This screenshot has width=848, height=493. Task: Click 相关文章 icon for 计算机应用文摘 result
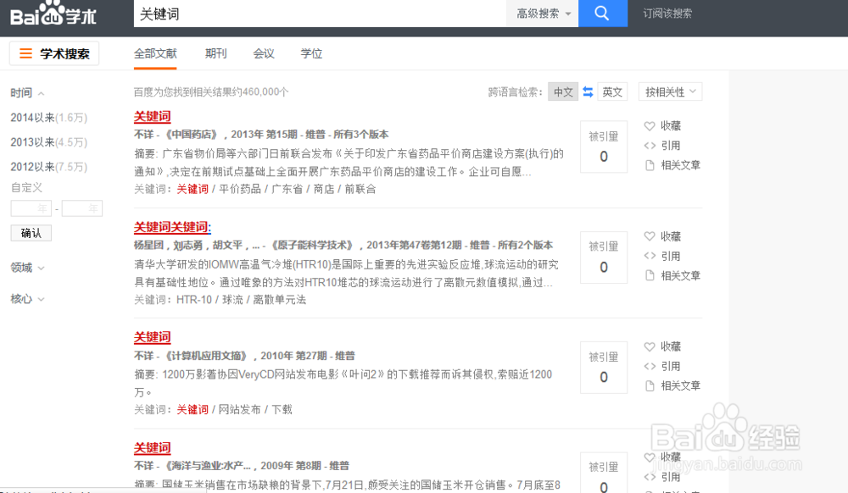click(x=650, y=386)
